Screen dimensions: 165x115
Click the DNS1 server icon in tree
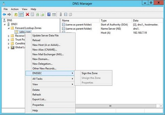point(8,24)
